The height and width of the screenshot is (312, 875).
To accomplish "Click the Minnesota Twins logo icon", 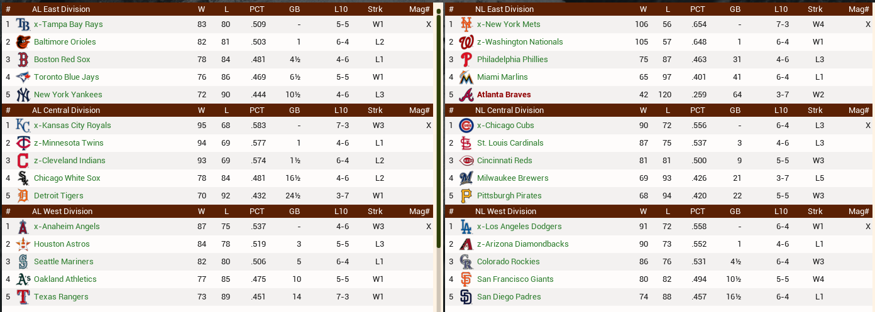I will click(x=23, y=143).
